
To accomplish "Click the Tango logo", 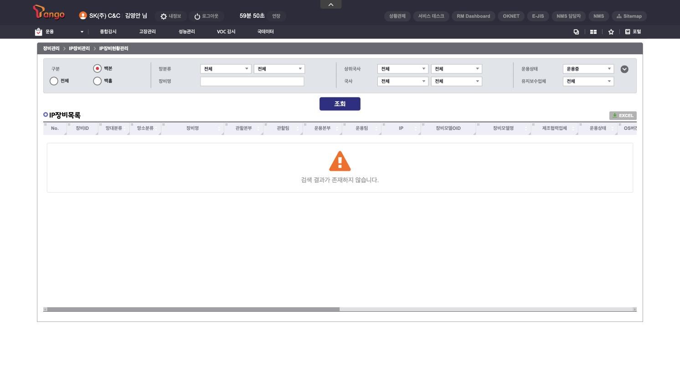I will pos(49,13).
